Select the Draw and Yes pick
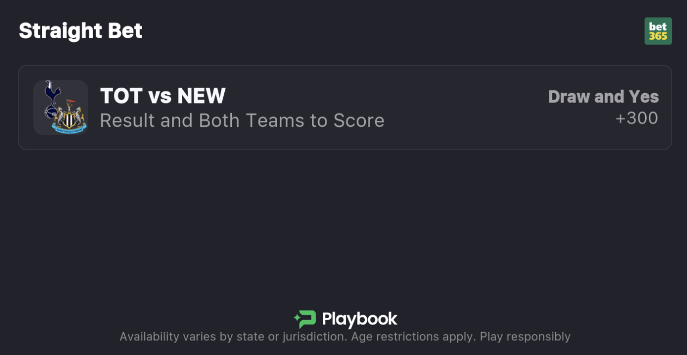Screen dimensions: 687x355 pos(603,97)
